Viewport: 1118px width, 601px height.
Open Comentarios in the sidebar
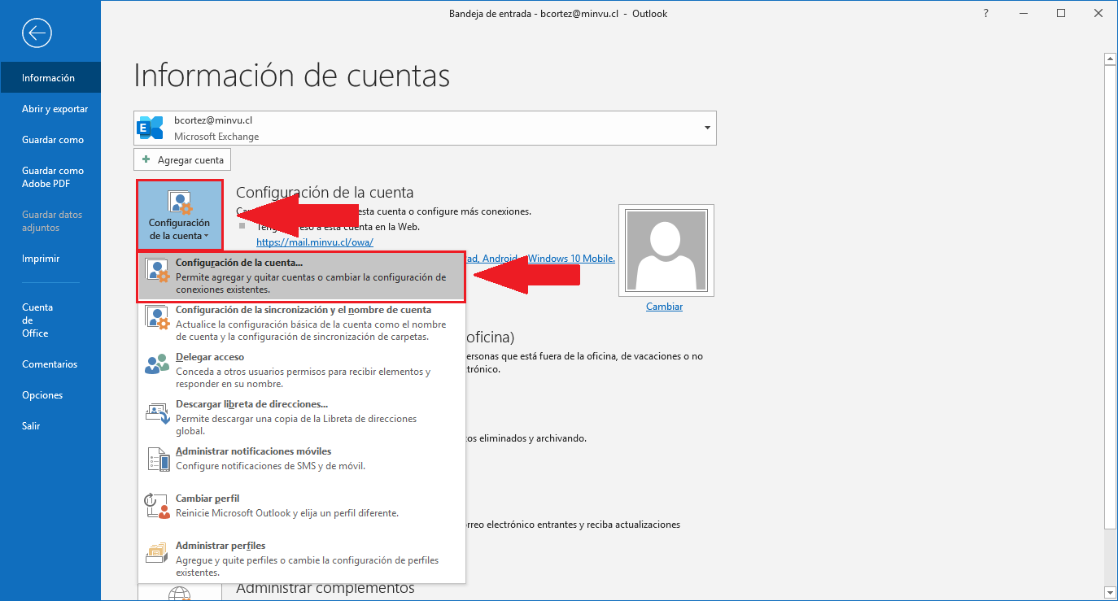[50, 364]
